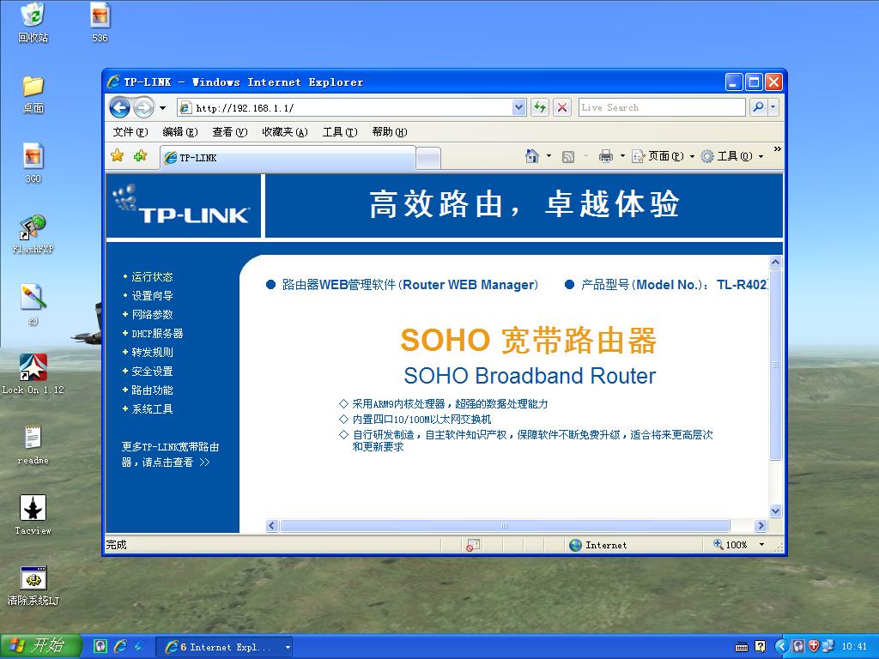Image resolution: width=879 pixels, height=659 pixels.
Task: Open the zoom level dropdown arrow
Action: coord(761,545)
